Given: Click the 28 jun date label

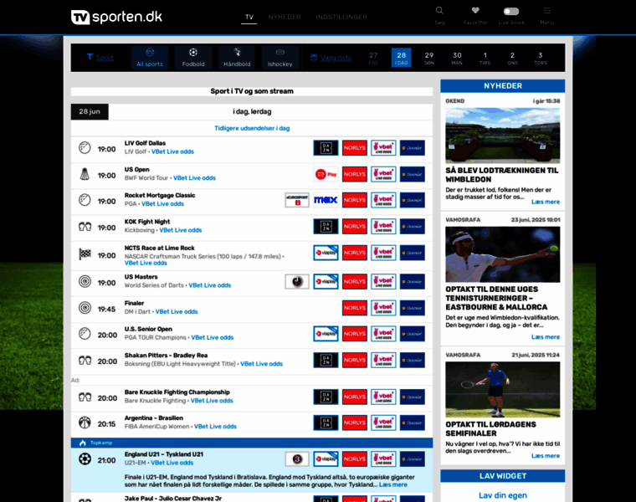Looking at the screenshot, I should pyautogui.click(x=90, y=111).
